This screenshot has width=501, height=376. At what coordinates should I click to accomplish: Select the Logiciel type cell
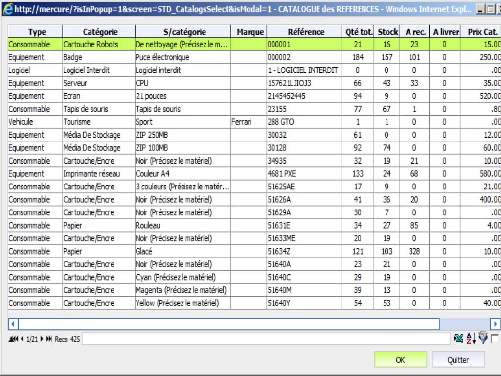[x=35, y=70]
